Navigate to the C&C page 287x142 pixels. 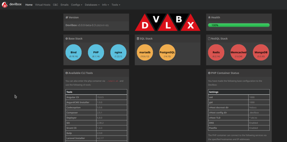click(x=55, y=5)
